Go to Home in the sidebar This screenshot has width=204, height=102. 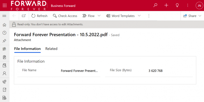(4, 25)
